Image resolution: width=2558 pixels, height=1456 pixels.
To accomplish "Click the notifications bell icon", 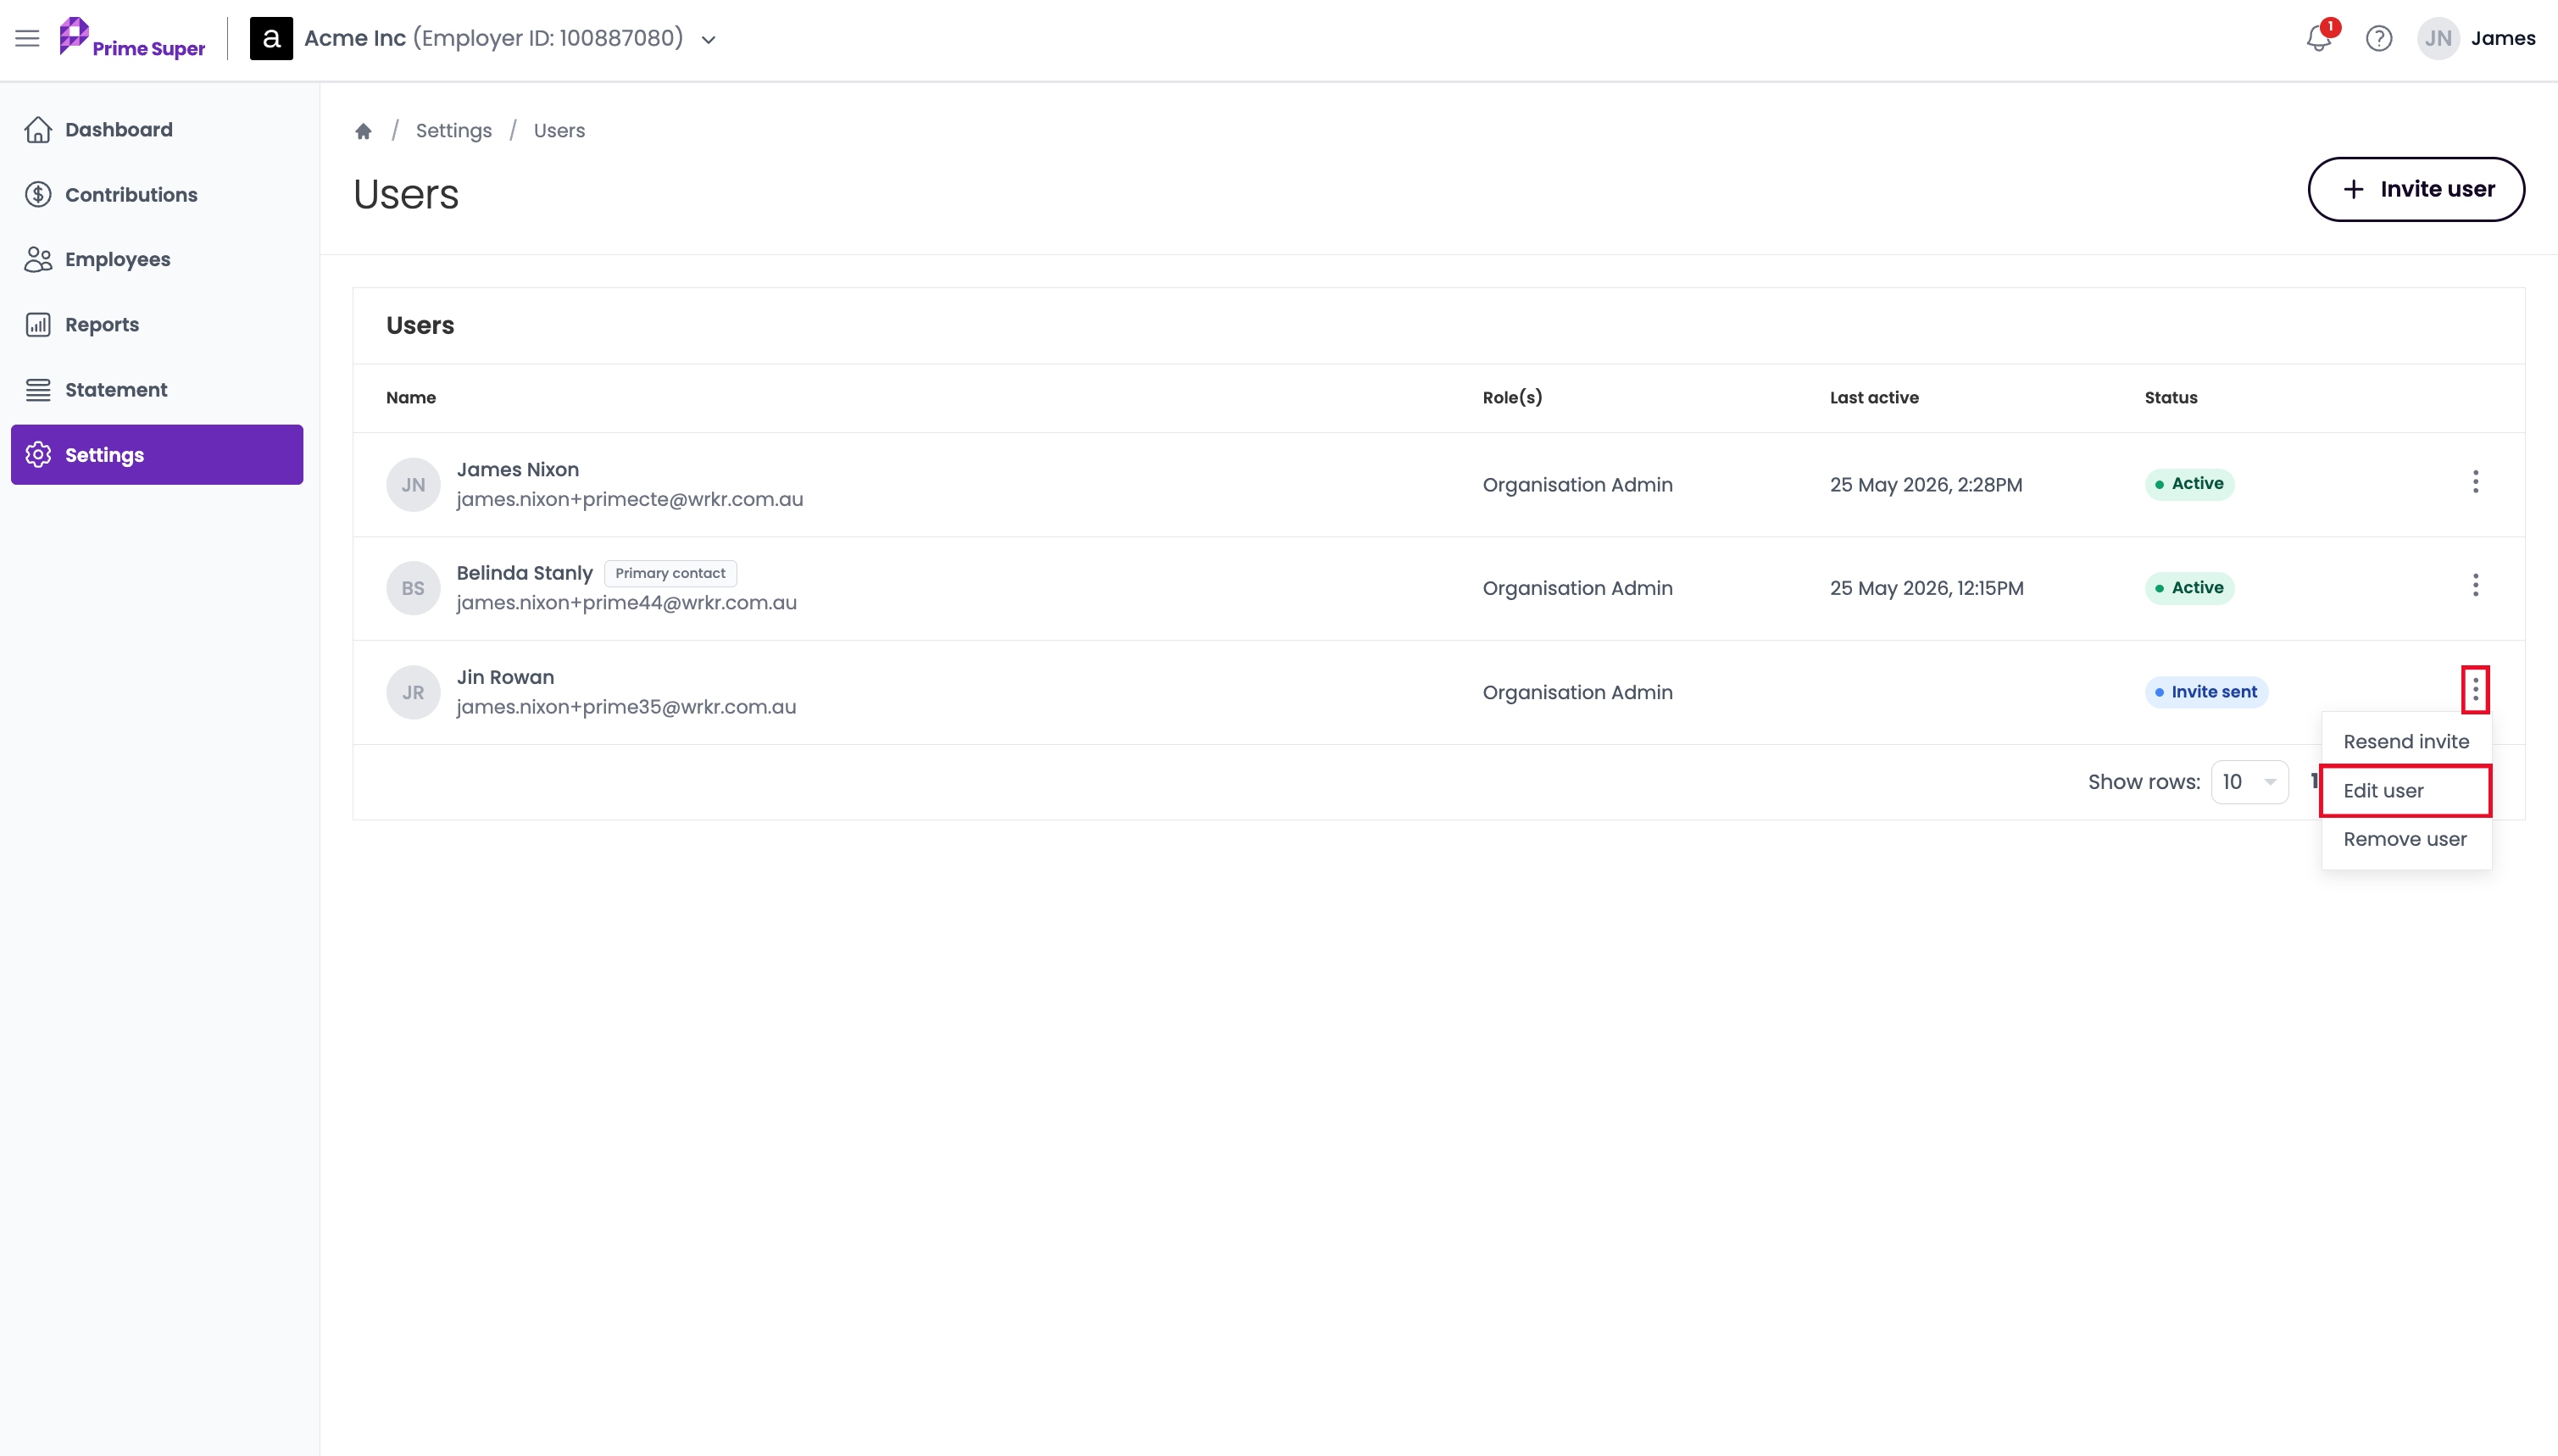I will (x=2318, y=38).
